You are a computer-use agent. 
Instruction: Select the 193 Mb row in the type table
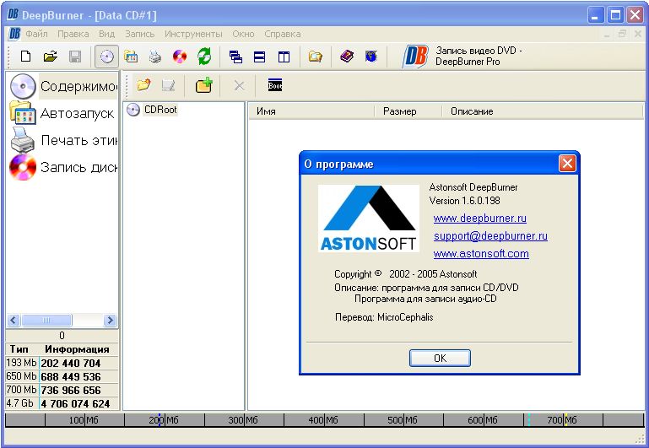click(62, 363)
